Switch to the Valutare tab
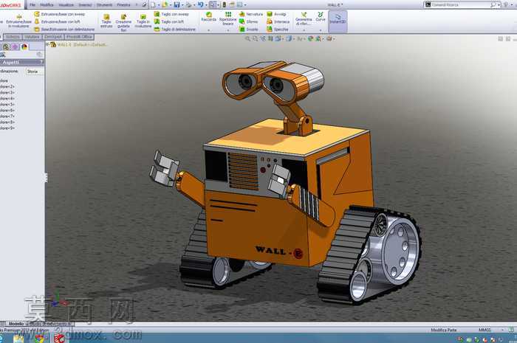 pos(32,37)
